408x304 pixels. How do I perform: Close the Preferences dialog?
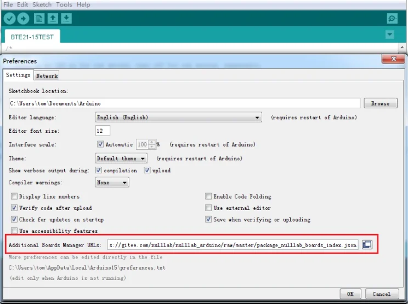394,59
